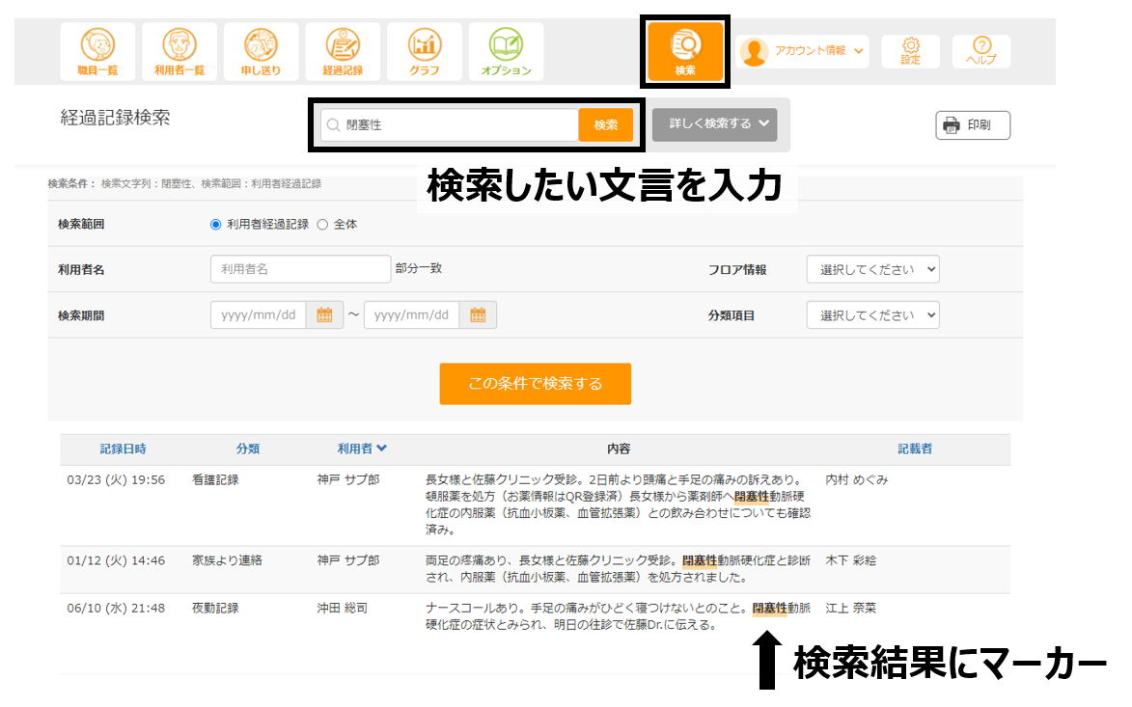Screen dimensions: 1132x707
Task: Open the 分類項目 selection dropdown
Action: [x=871, y=314]
